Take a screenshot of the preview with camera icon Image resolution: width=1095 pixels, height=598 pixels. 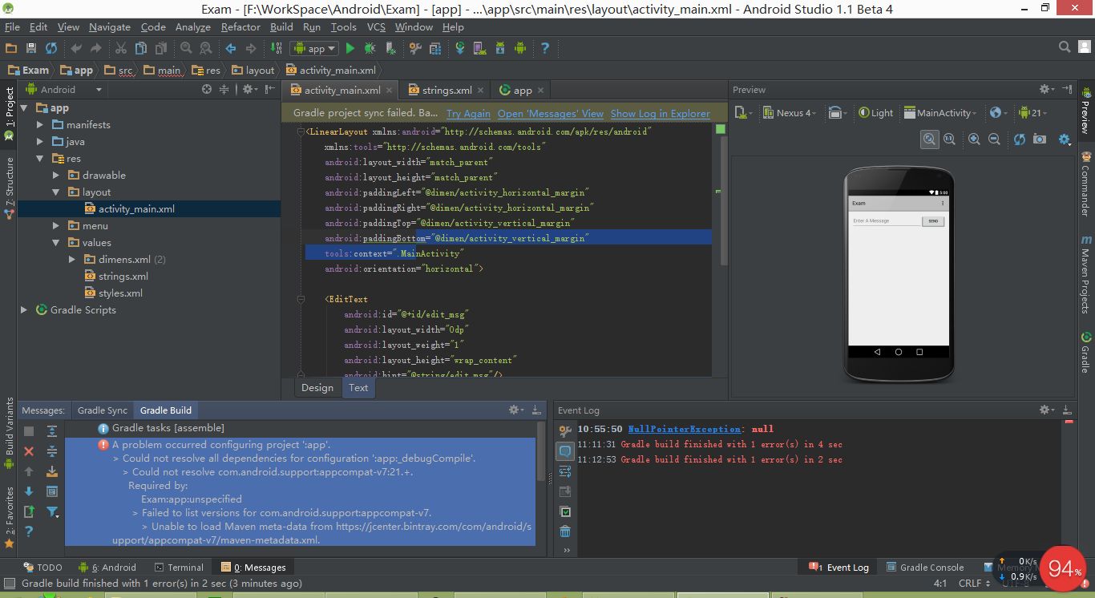click(x=1038, y=139)
